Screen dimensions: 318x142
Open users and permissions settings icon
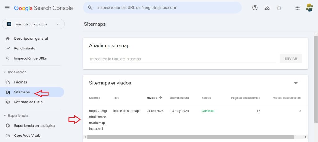point(267,8)
